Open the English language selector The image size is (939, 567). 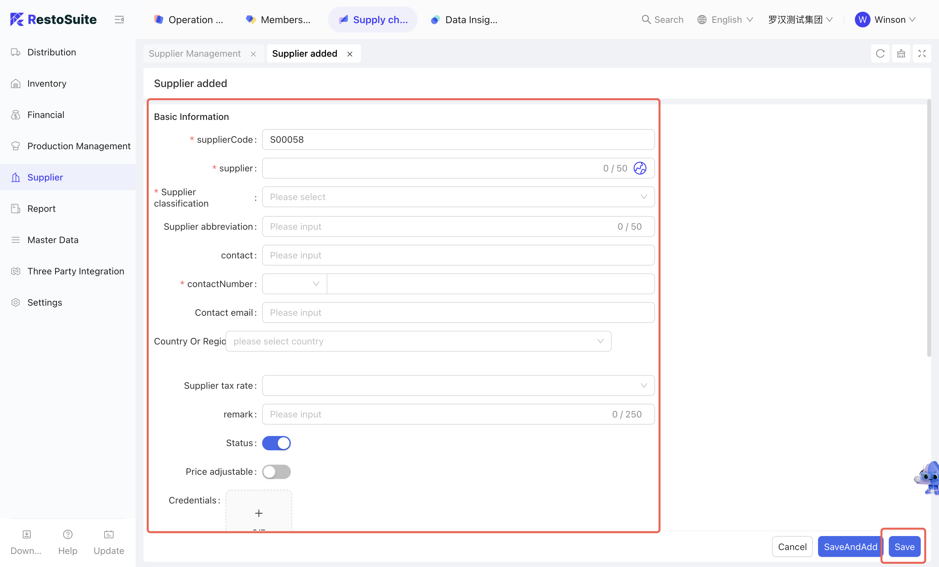click(725, 20)
